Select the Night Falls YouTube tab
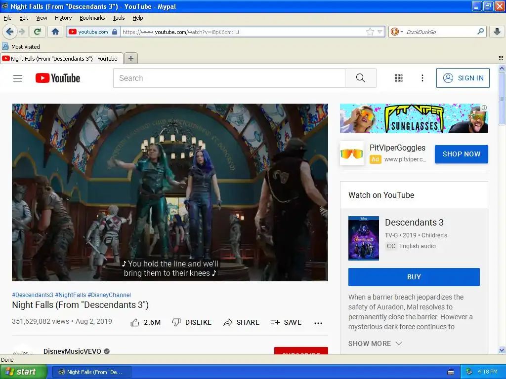Screen dimensions: 506x379 coord(62,58)
